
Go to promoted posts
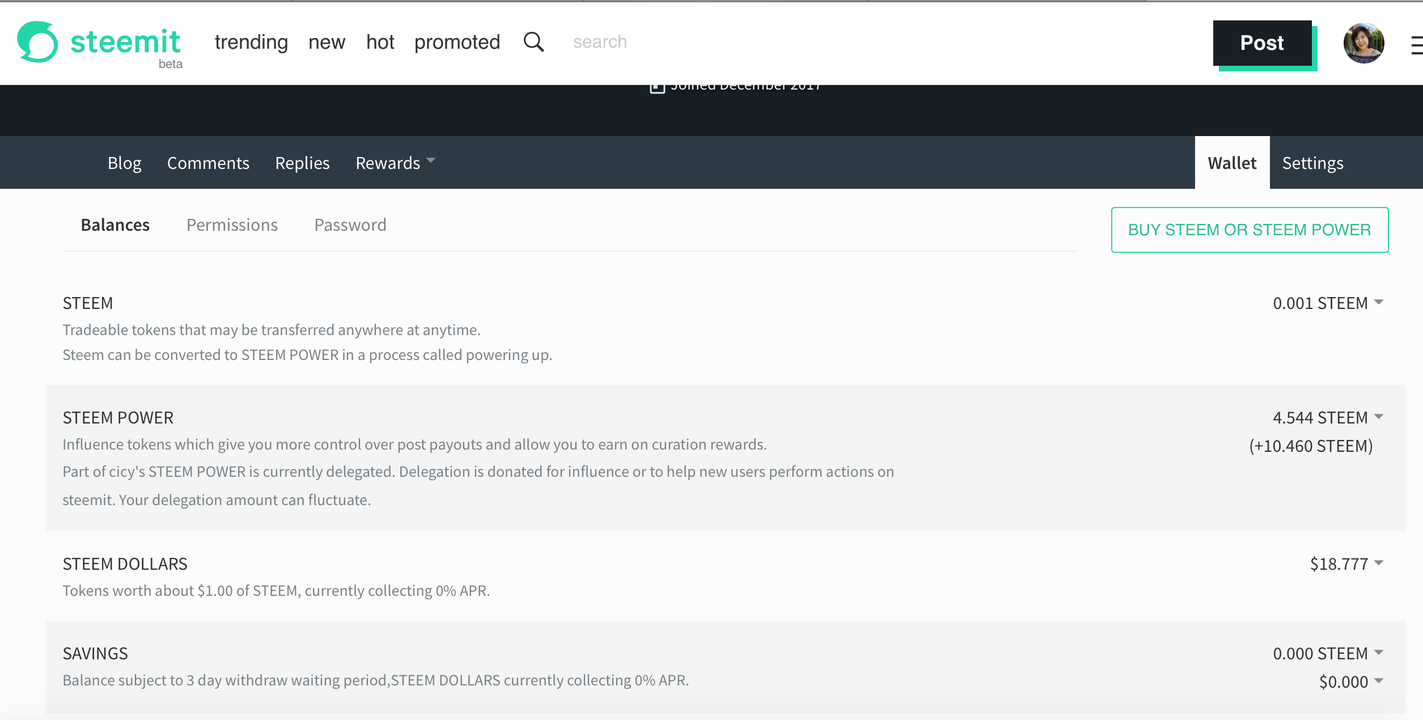457,42
